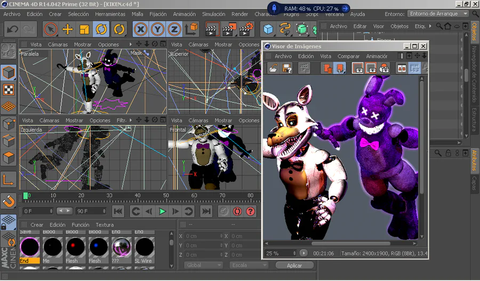Open the Global coordinate dropdown
This screenshot has width=480, height=281.
(203, 265)
